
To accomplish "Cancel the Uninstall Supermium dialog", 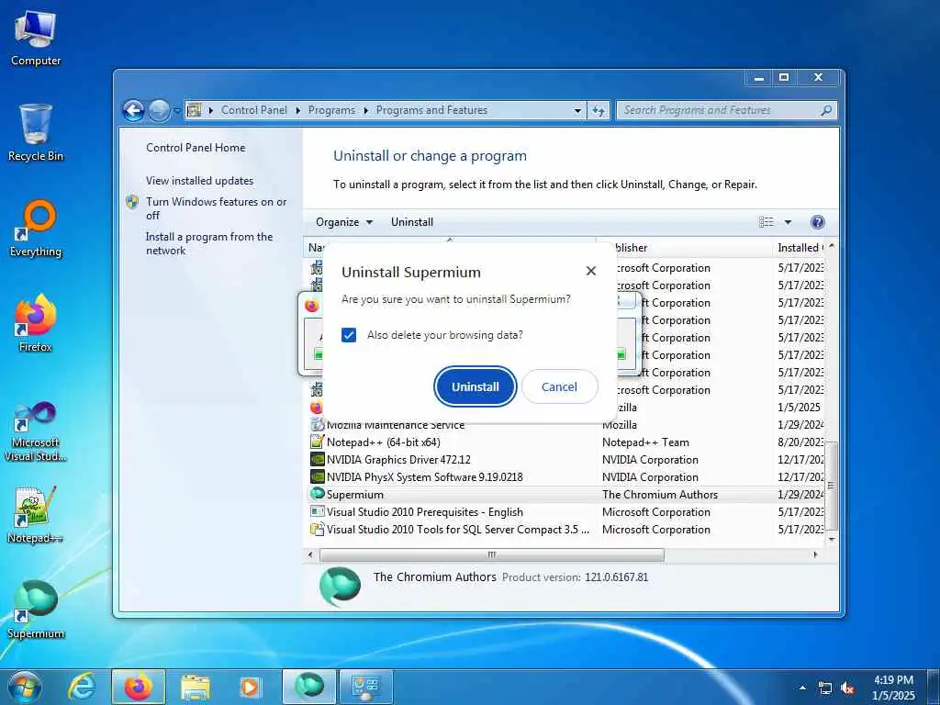I will click(559, 386).
